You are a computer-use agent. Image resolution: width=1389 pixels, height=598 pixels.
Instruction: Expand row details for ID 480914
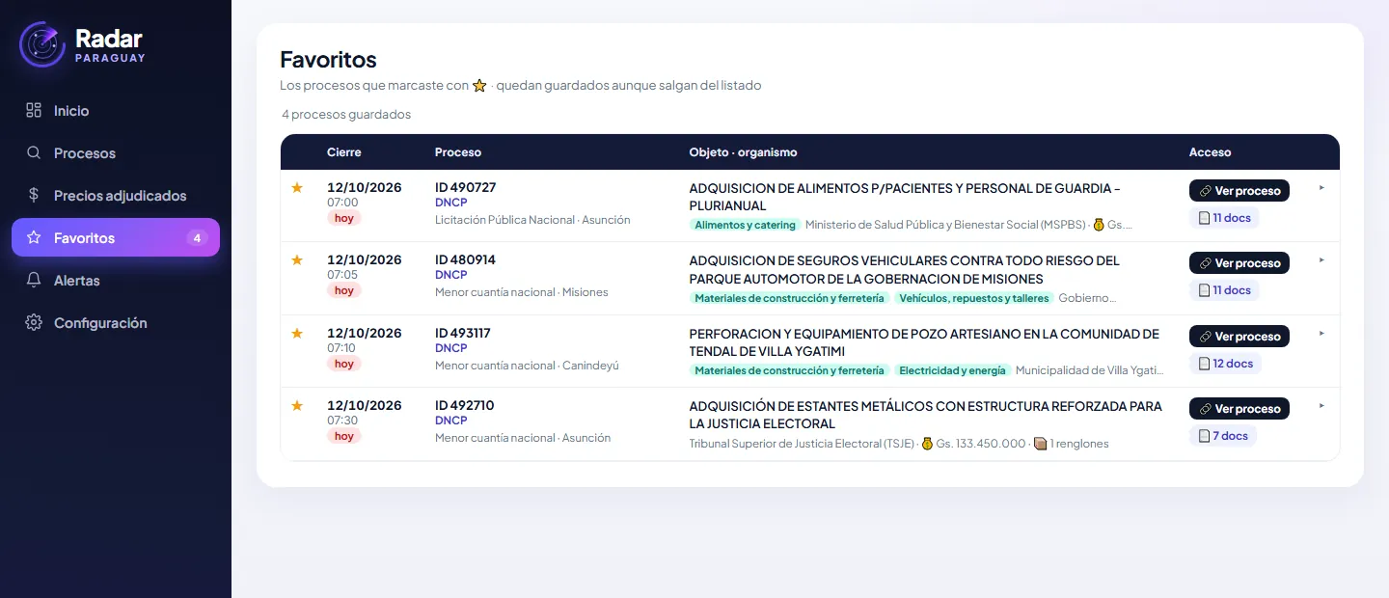click(1321, 260)
